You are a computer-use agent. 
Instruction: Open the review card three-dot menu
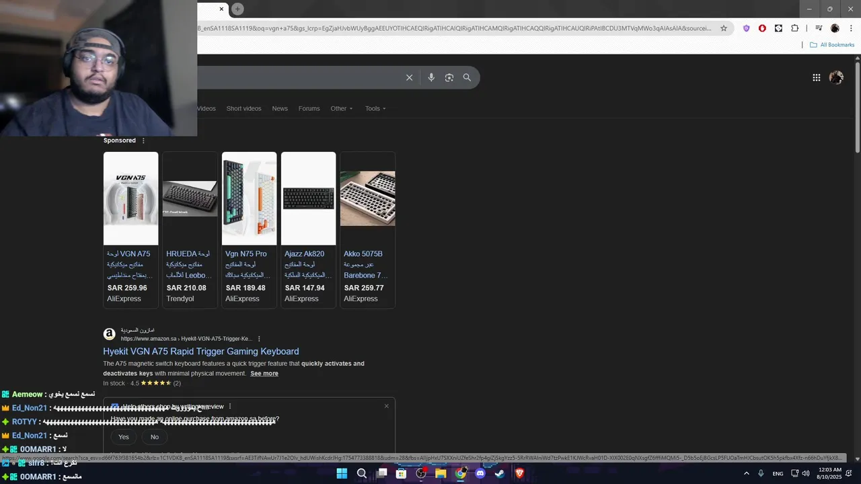pos(230,406)
